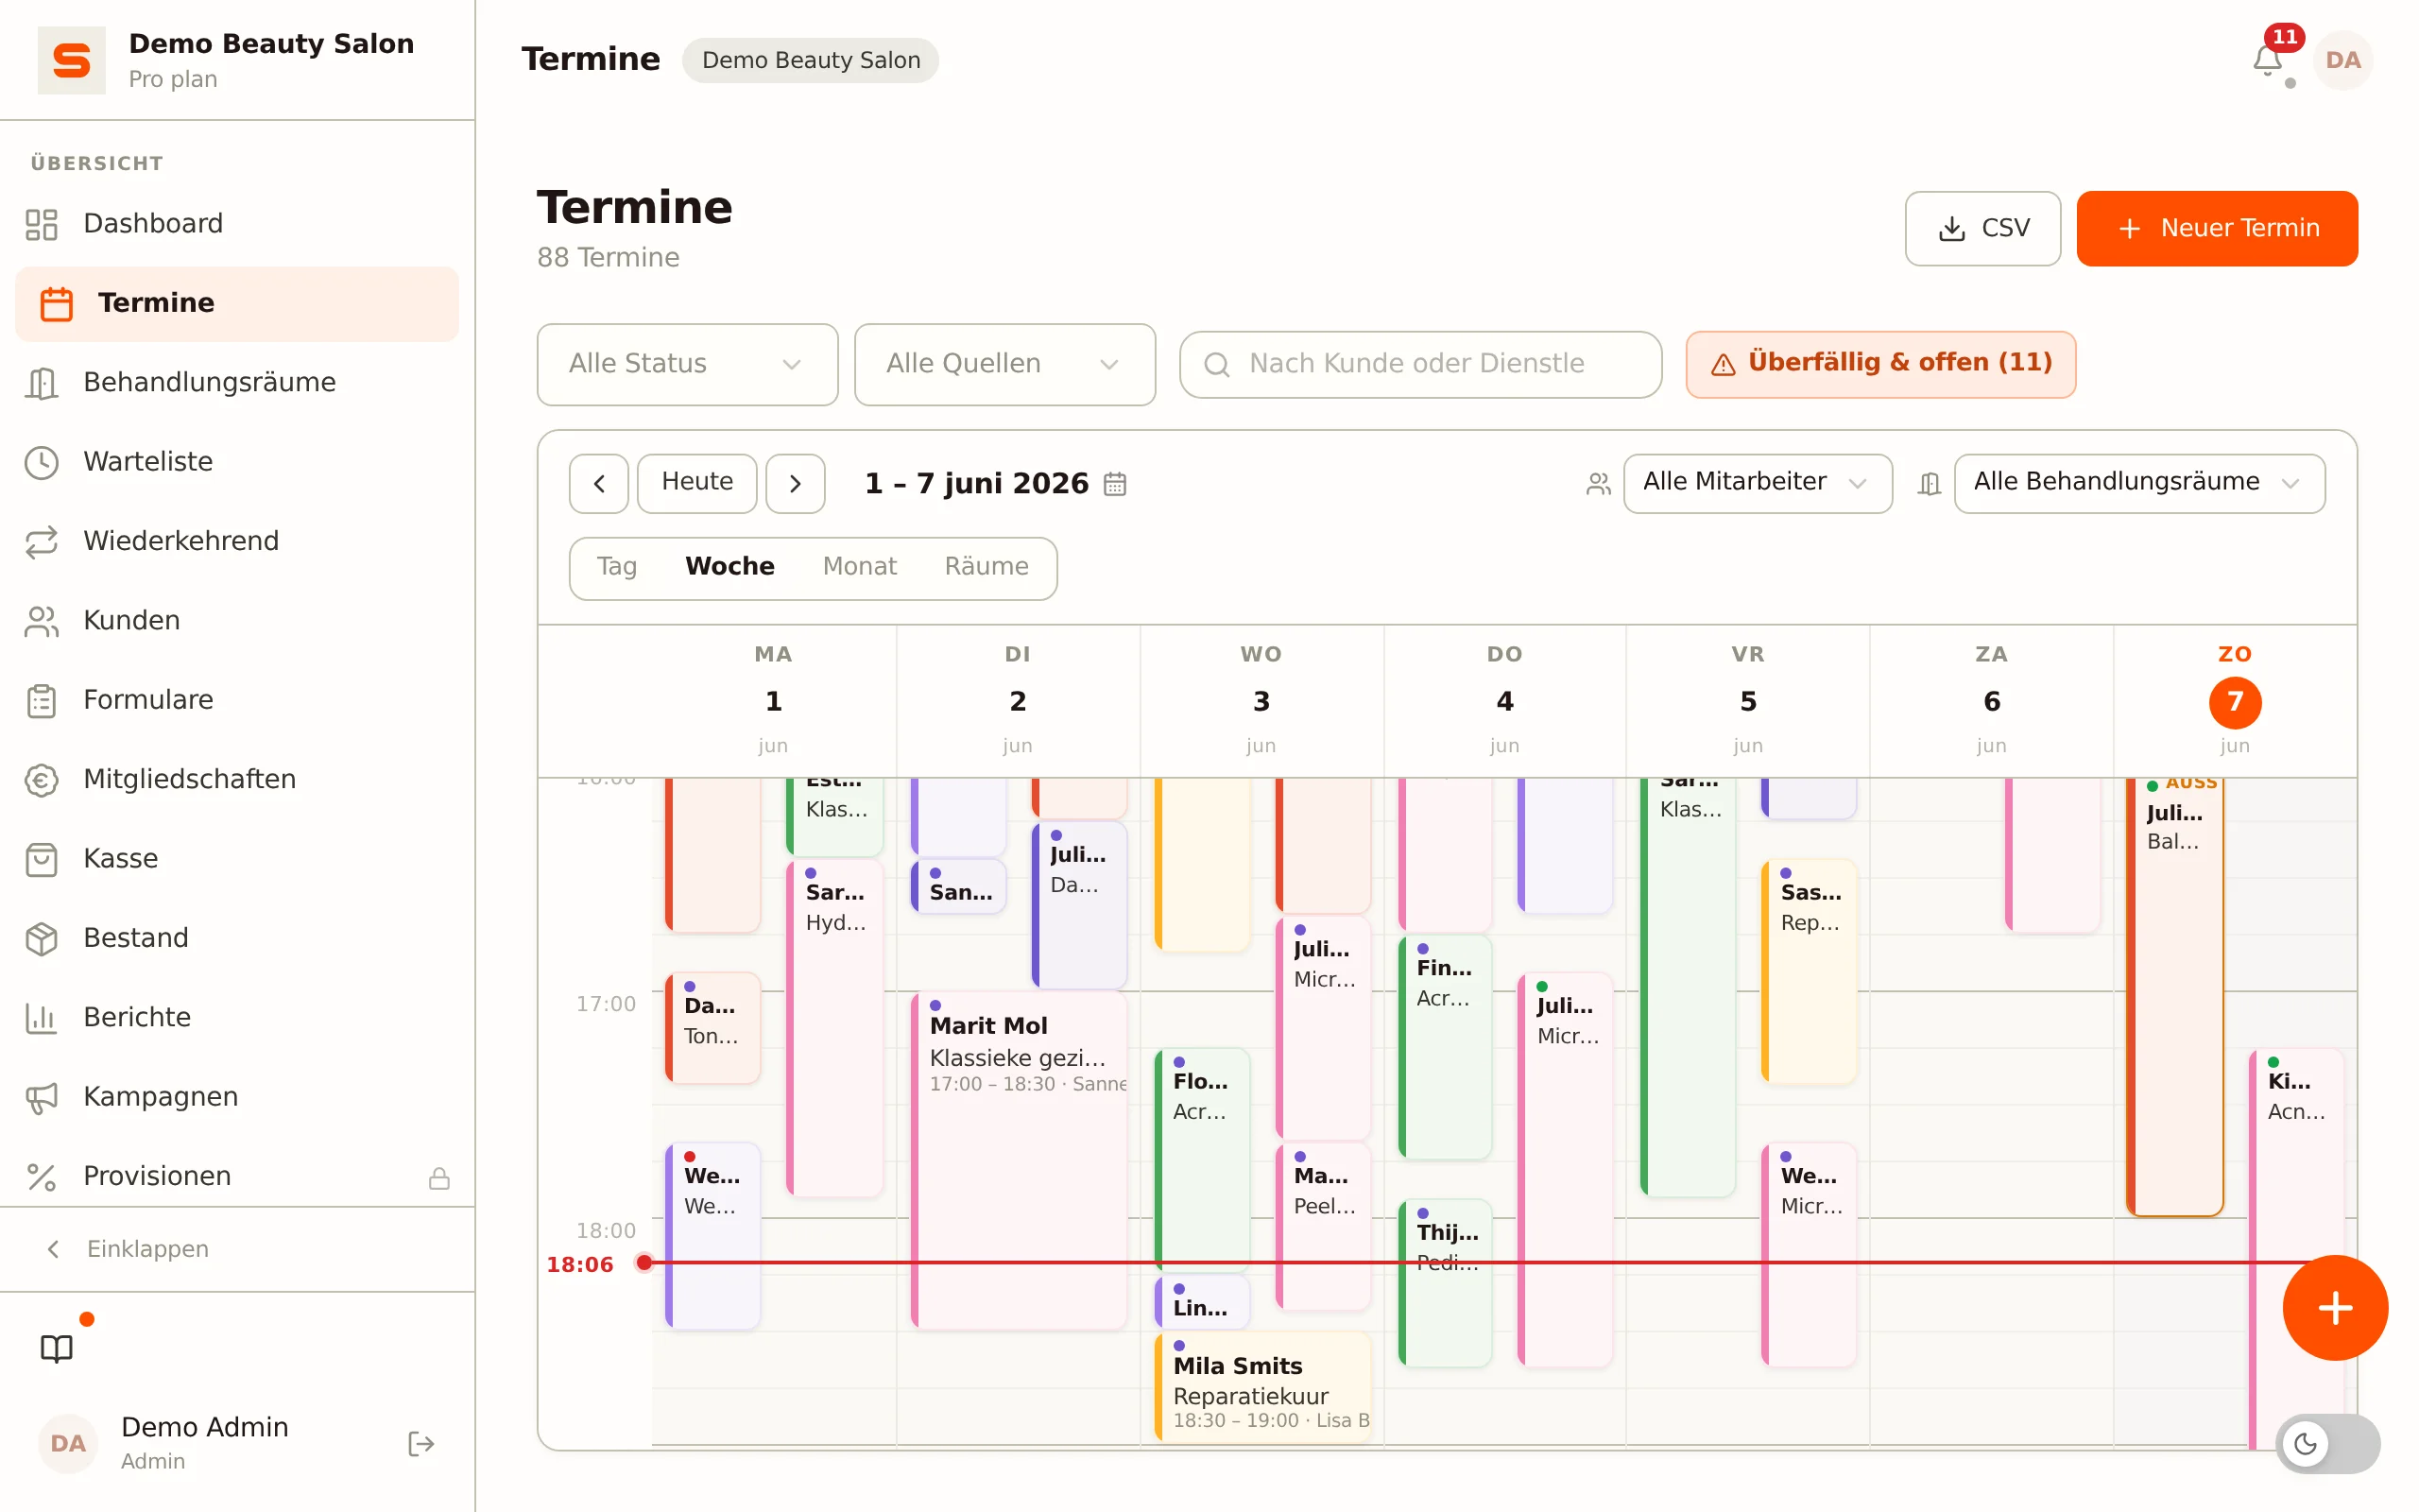Screen dimensions: 2419x1512
Task: Select the Woche view tab
Action: [729, 567]
